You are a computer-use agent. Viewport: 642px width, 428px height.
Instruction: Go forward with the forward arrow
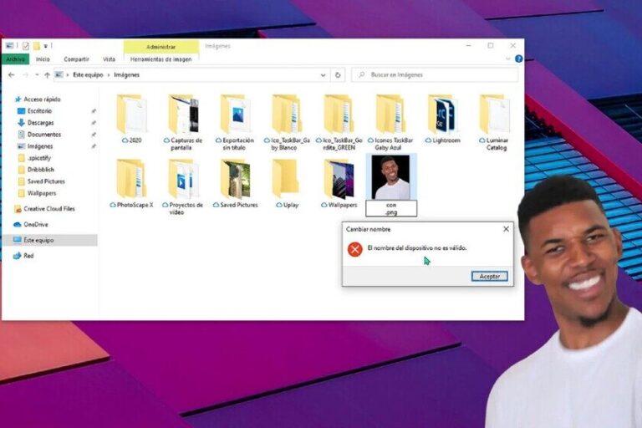25,75
